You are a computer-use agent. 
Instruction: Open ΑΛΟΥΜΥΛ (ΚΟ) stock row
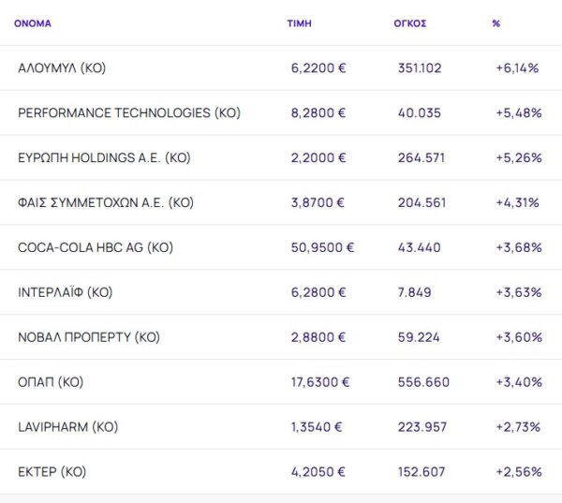point(62,67)
